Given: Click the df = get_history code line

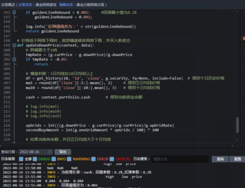Looking at the screenshot, I should point(104,78).
